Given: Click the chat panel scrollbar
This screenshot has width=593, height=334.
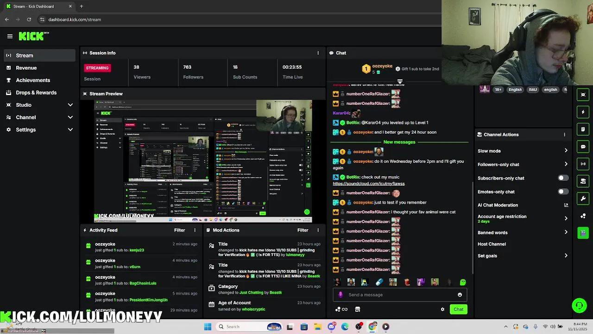Looking at the screenshot, I should [x=473, y=227].
